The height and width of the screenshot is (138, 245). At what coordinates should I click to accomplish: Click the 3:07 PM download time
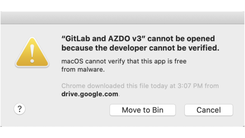[190, 86]
